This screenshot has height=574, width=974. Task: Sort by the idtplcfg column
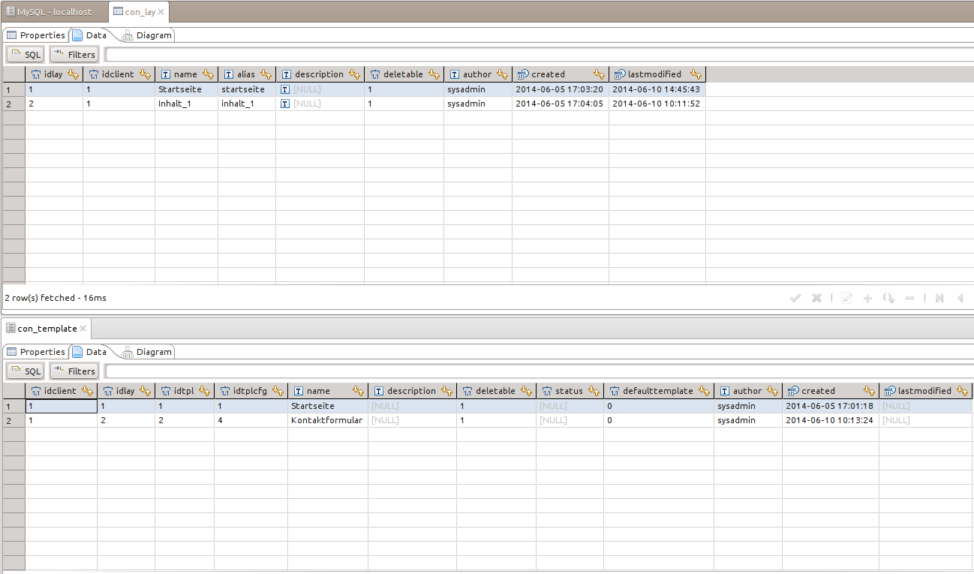[278, 391]
